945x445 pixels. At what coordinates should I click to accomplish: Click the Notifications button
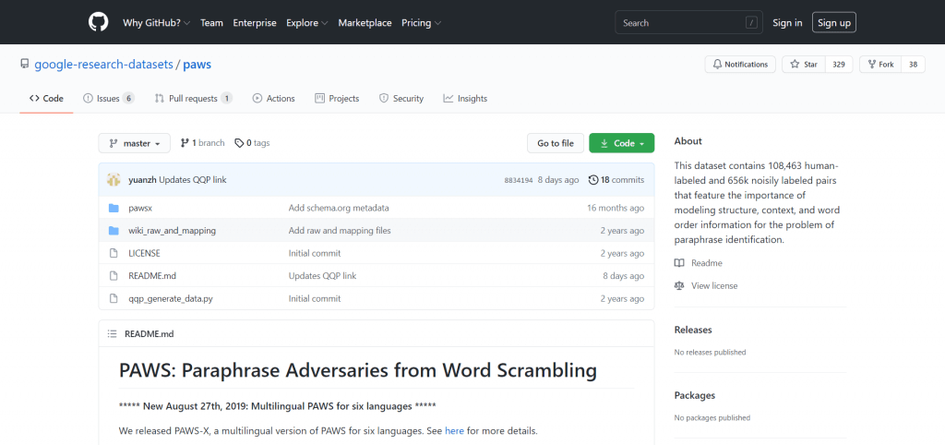coord(739,65)
